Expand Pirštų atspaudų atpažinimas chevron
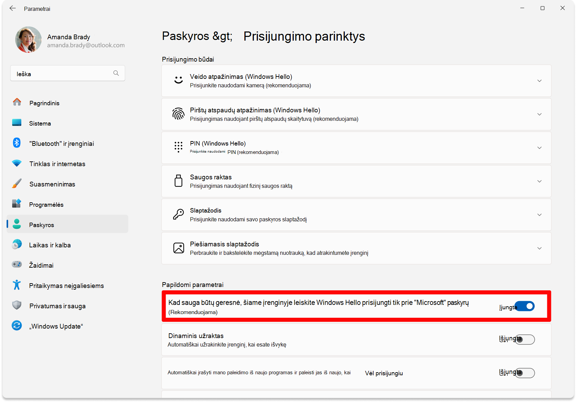Image resolution: width=576 pixels, height=402 pixels. coord(539,114)
